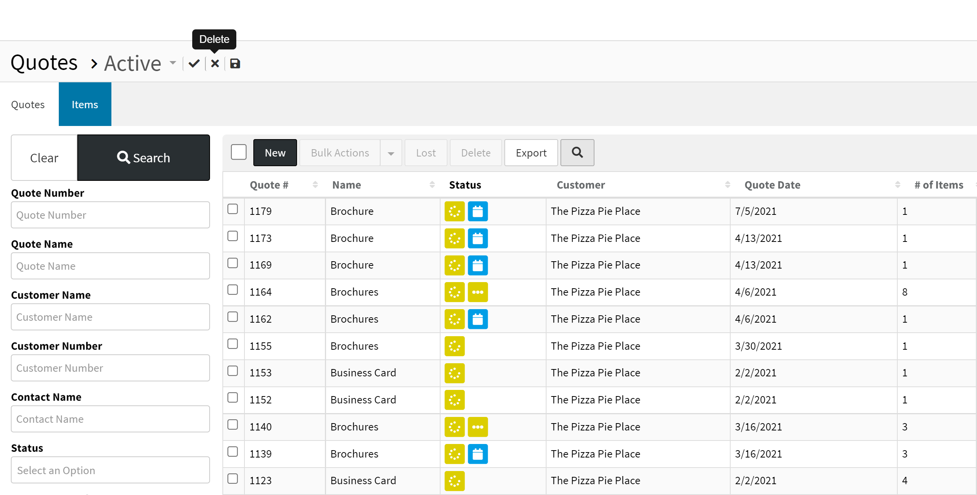This screenshot has height=495, width=977.
Task: Click the Customer Name input field
Action: point(110,317)
